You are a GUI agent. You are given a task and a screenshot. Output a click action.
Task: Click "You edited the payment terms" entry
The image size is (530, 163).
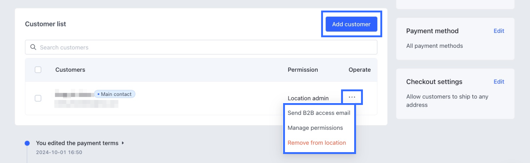pyautogui.click(x=77, y=143)
